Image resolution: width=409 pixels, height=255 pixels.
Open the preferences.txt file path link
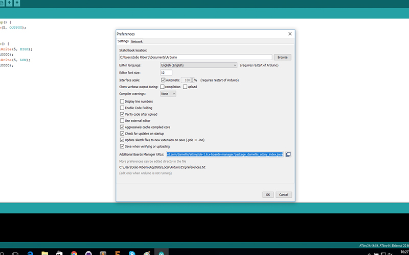(x=162, y=167)
